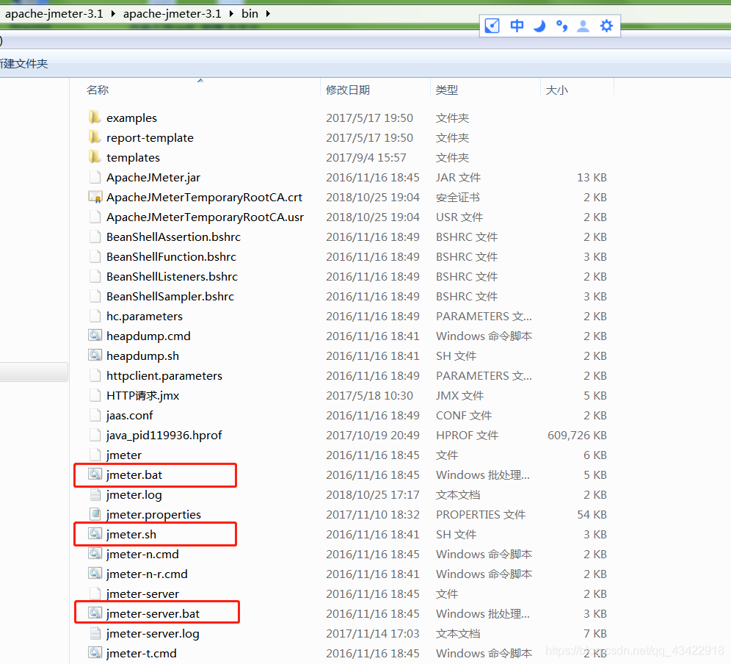Click the jmeter-server.bat batch icon

tap(95, 613)
